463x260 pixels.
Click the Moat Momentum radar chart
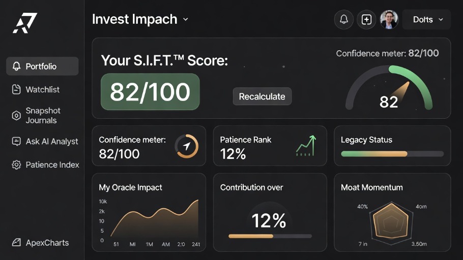click(x=391, y=221)
